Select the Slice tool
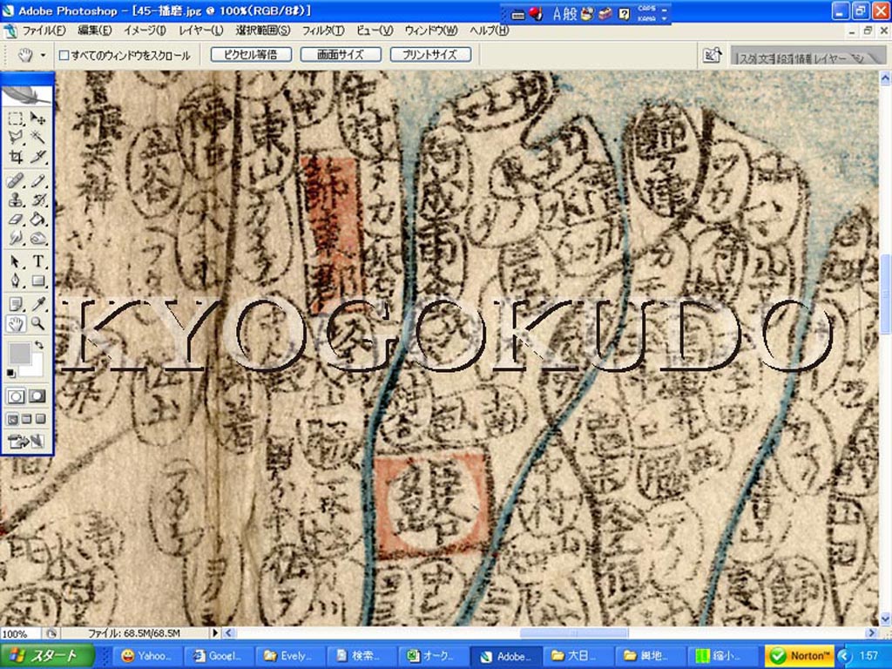The height and width of the screenshot is (669, 892). coord(37,157)
